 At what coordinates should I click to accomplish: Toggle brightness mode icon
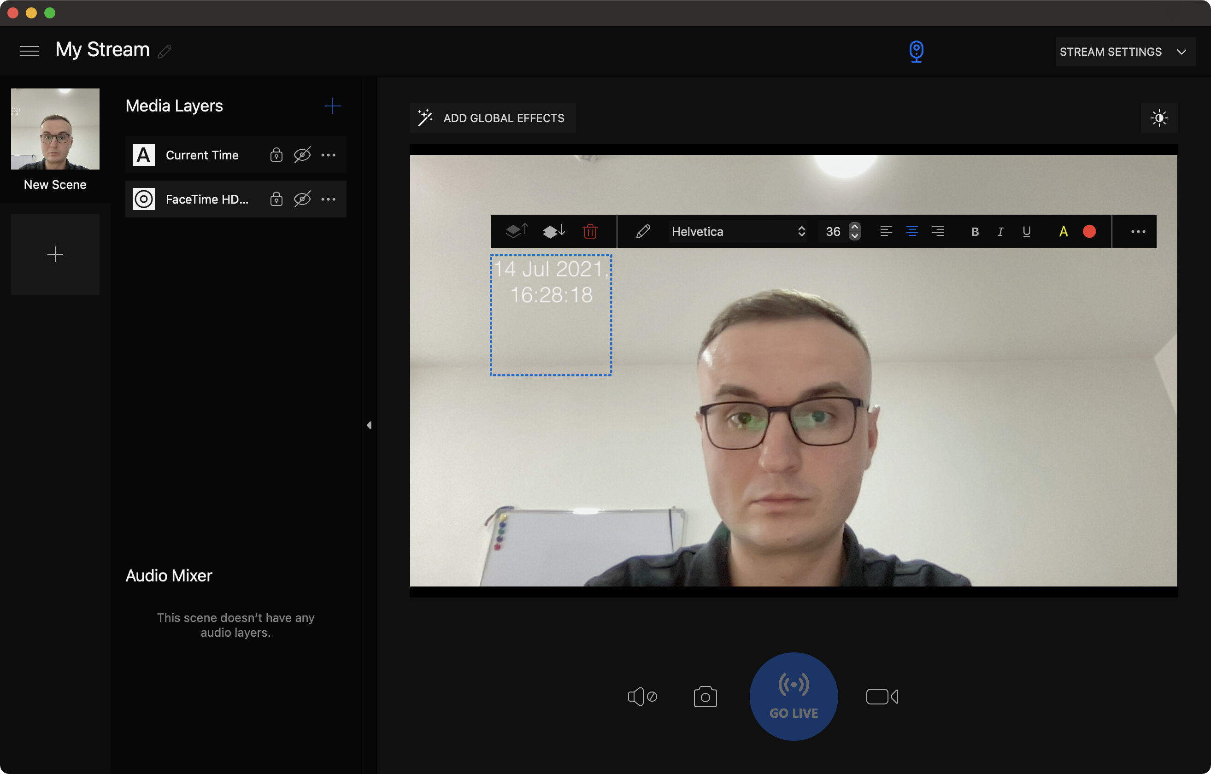pos(1159,118)
